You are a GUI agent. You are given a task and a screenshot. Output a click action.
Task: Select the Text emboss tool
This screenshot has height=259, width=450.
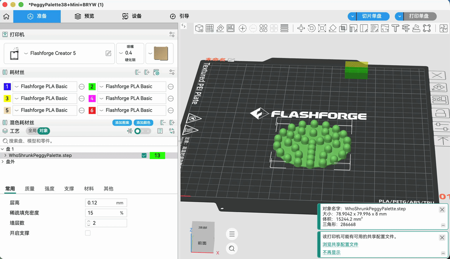[x=395, y=29]
